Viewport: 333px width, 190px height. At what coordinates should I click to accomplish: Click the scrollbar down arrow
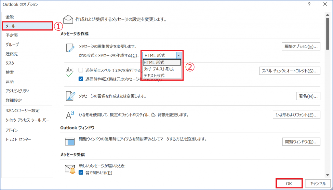pos(327,175)
